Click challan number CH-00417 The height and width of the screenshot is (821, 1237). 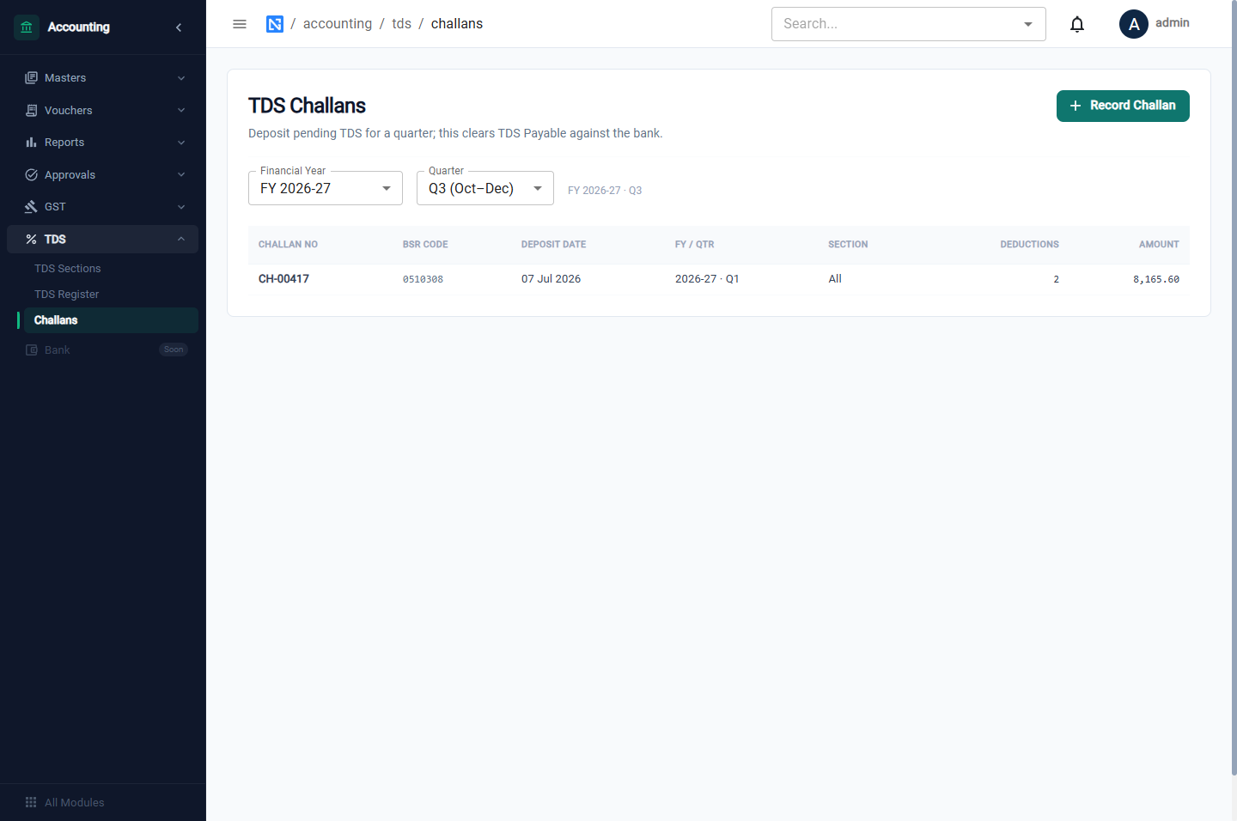coord(283,279)
